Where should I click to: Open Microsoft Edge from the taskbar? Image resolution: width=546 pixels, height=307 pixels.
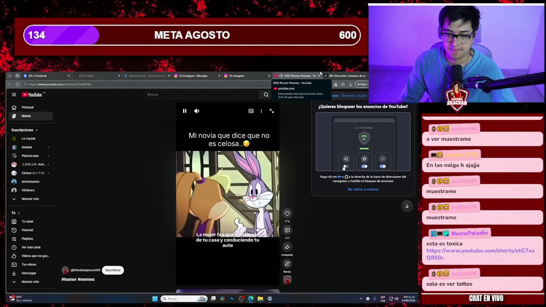[251, 299]
